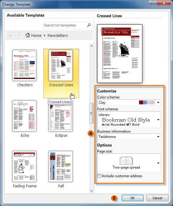Click the Help question mark button
Screen dimensions: 173x206
coord(152,3)
